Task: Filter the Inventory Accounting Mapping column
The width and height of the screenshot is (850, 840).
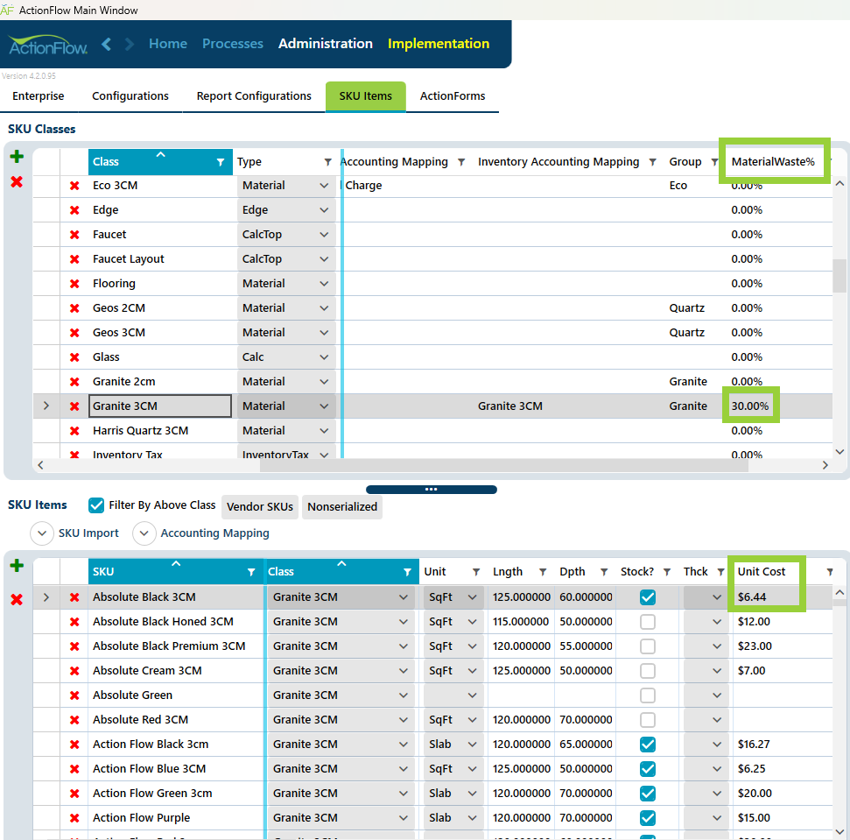Action: click(653, 162)
